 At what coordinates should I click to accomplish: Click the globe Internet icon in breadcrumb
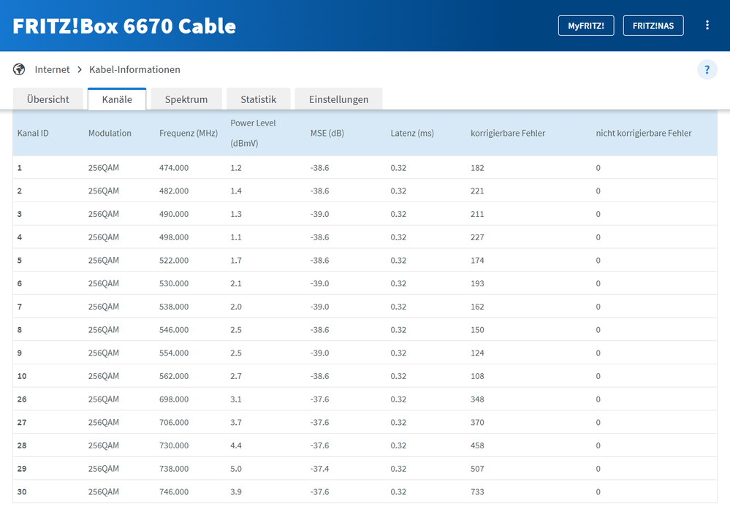pyautogui.click(x=19, y=69)
